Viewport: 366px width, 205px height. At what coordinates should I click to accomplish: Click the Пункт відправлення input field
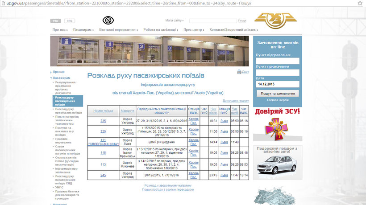click(x=278, y=61)
